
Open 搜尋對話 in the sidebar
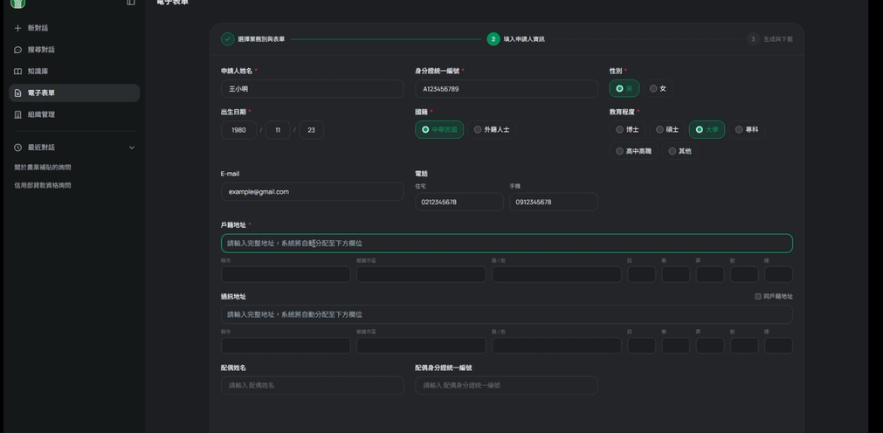pos(74,50)
